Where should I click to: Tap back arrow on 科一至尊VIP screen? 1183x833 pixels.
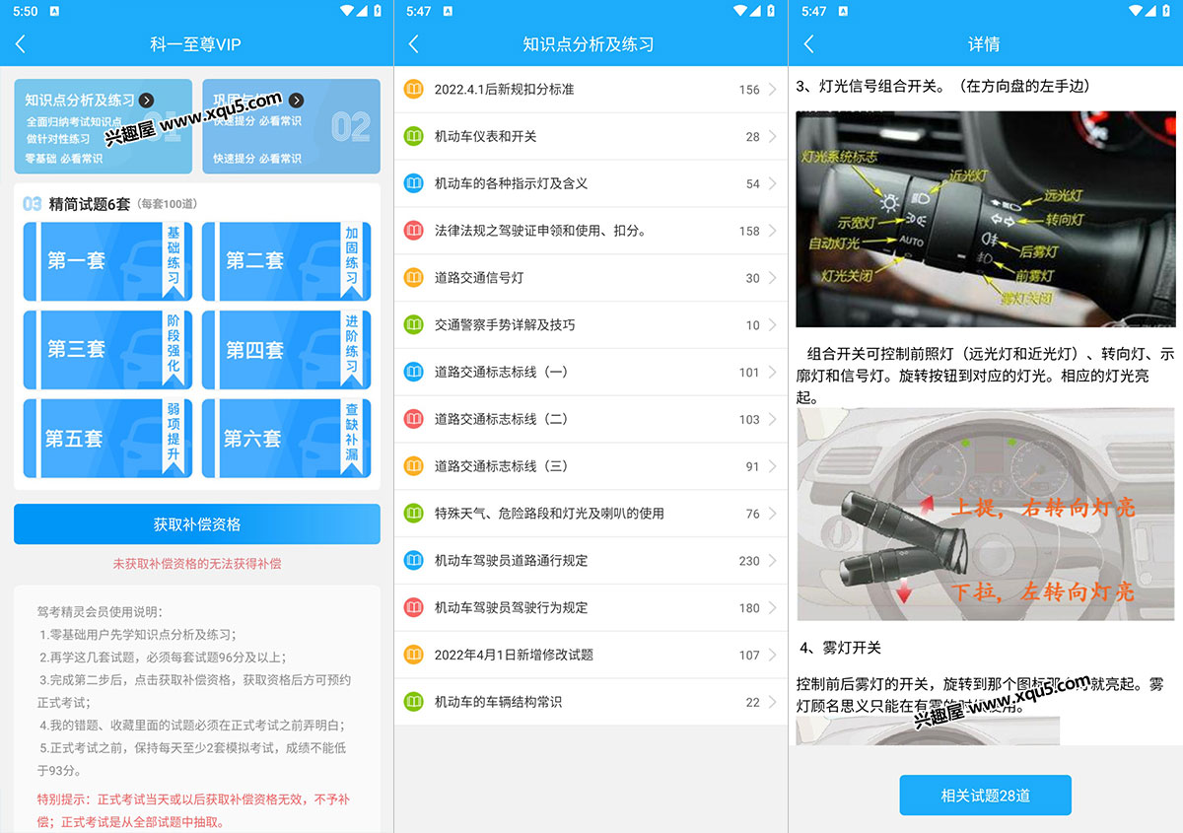21,44
